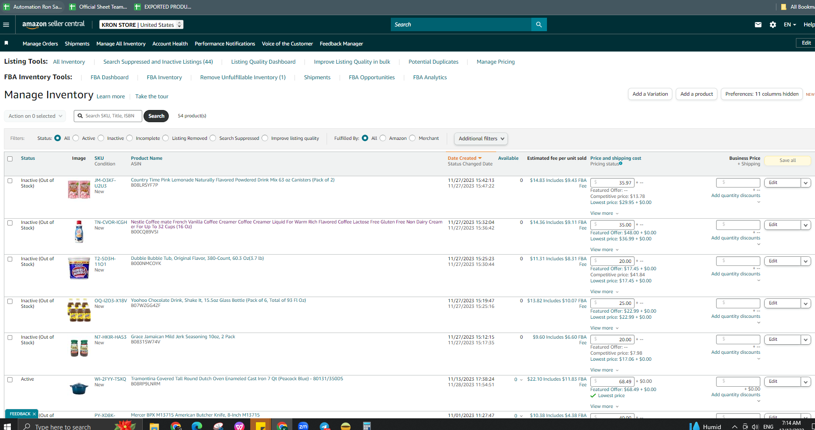Open Action on 0 selected dropdown
815x430 pixels.
[35, 116]
